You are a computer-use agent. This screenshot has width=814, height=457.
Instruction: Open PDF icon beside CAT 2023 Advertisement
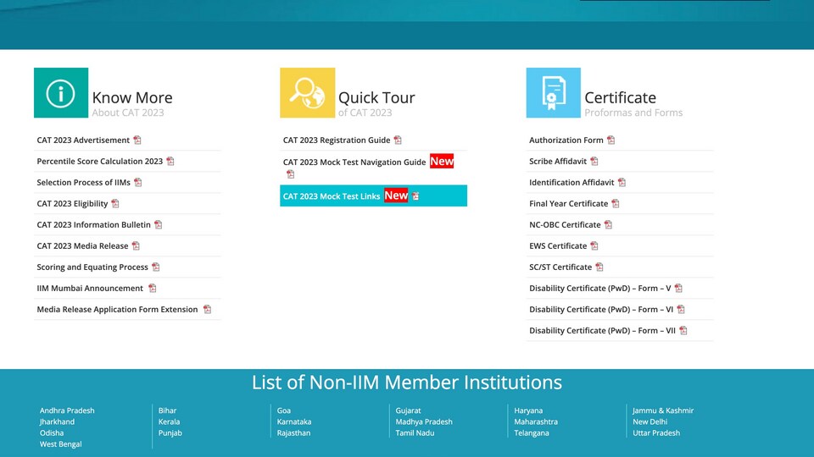click(137, 140)
